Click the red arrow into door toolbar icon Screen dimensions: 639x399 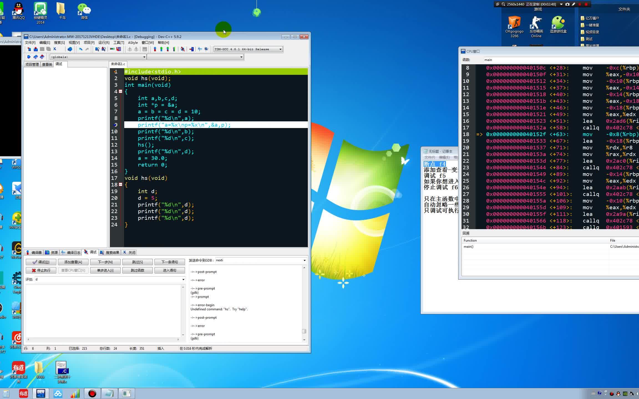click(191, 49)
